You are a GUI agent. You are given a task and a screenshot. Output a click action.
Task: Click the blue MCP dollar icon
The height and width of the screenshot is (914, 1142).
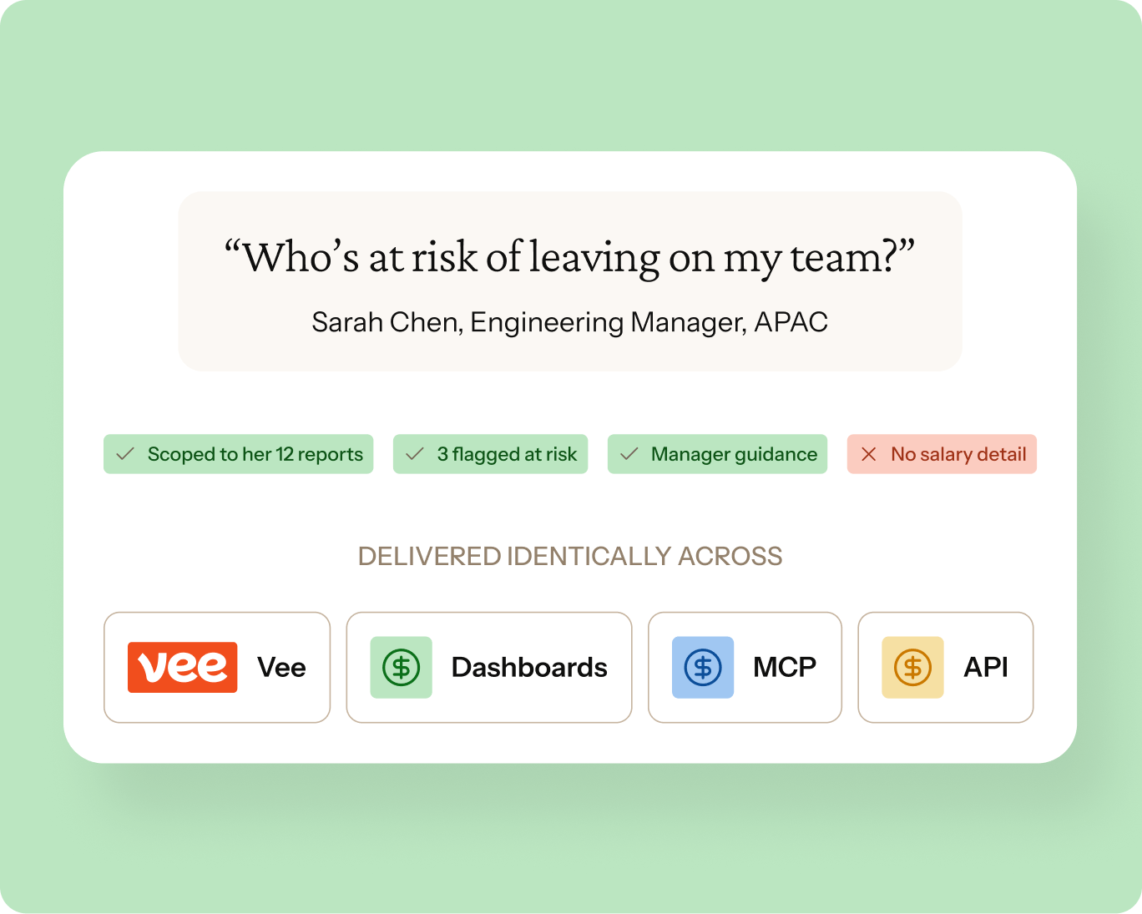(x=703, y=667)
